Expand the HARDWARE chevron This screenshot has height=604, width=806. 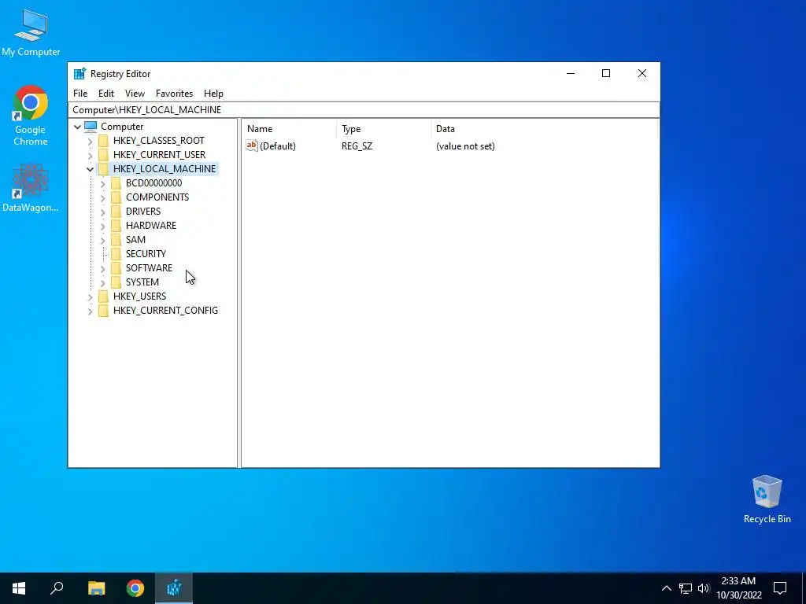click(103, 226)
